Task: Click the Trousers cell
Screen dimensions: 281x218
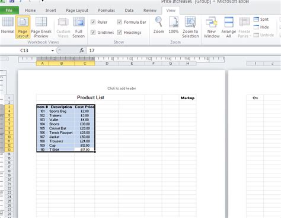Action: click(x=62, y=141)
